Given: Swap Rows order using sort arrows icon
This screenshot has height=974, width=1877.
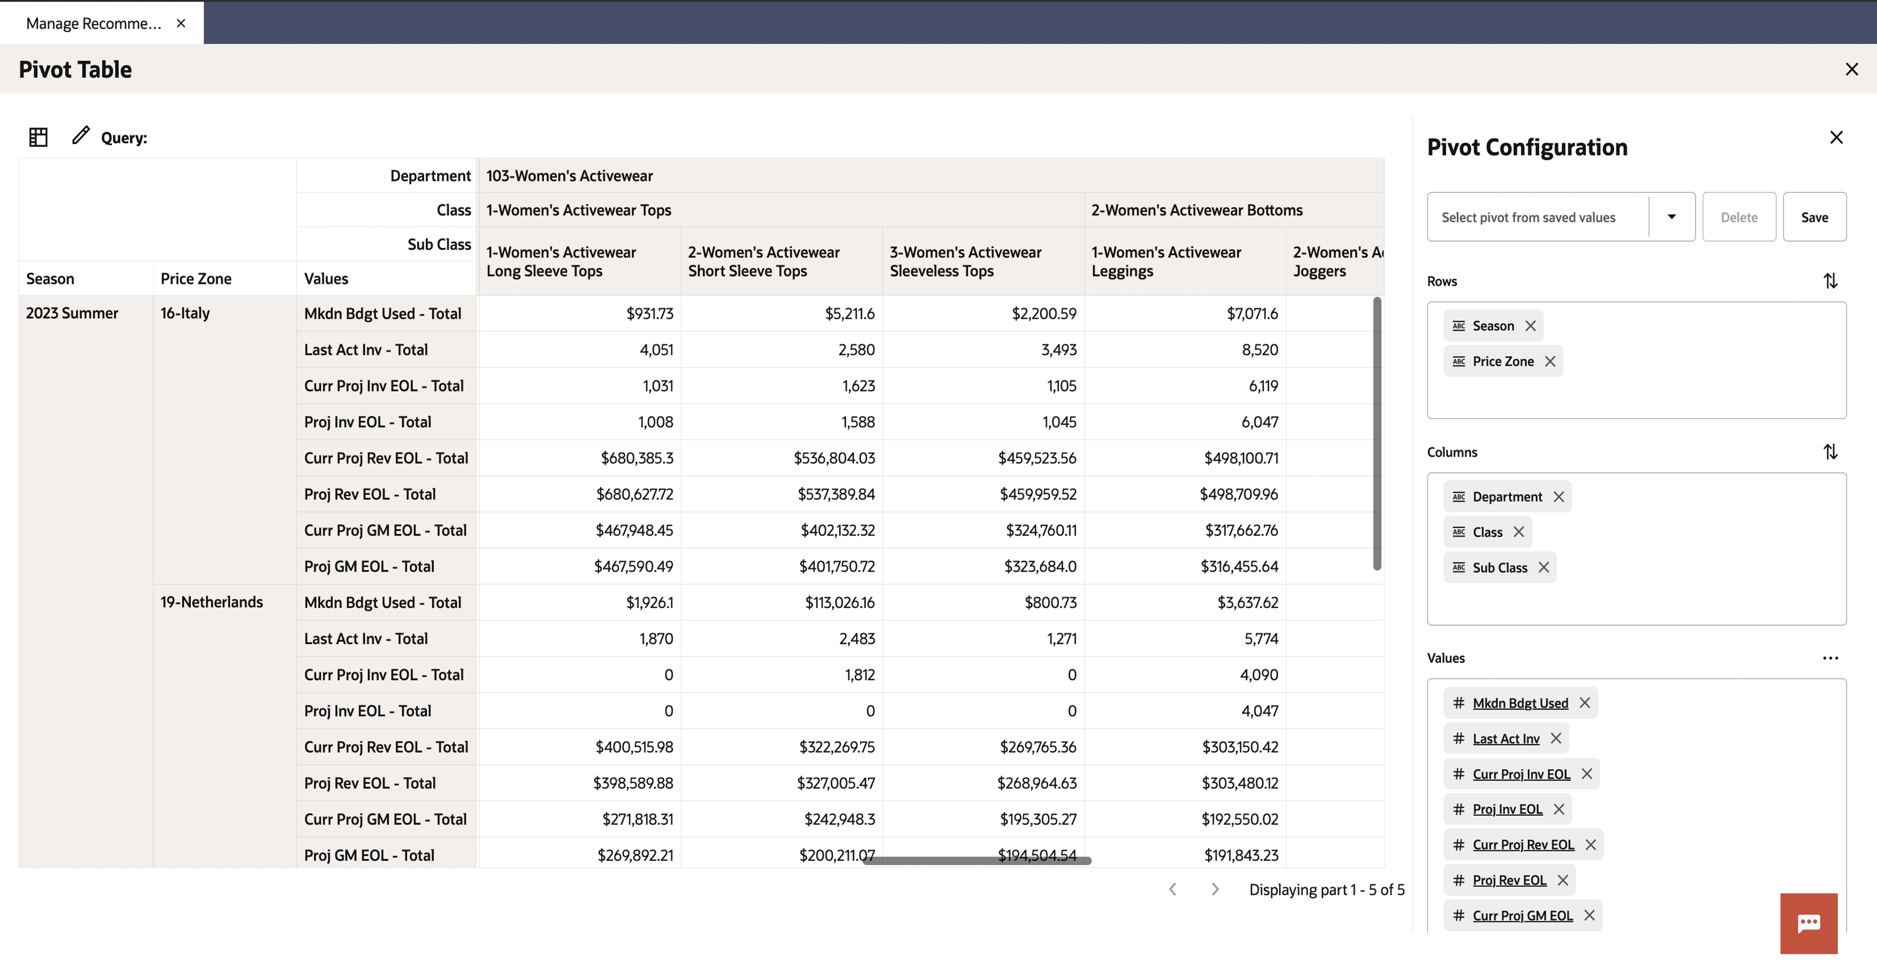Looking at the screenshot, I should pos(1830,281).
